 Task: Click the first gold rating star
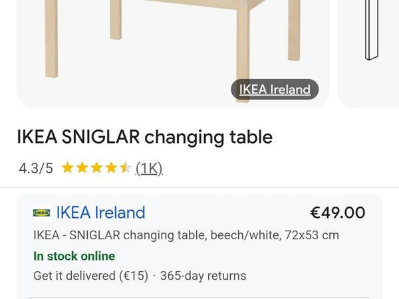67,168
